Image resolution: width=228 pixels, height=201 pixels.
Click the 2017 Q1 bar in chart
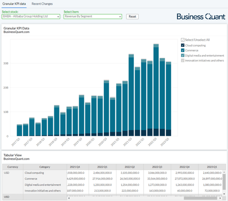click(19, 130)
